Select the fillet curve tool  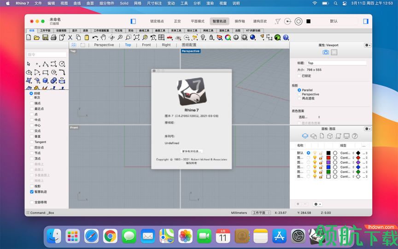click(x=62, y=72)
